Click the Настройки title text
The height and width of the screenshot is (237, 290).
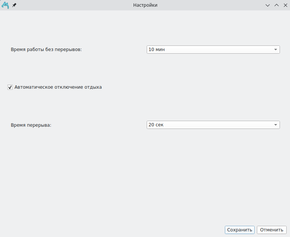[145, 5]
